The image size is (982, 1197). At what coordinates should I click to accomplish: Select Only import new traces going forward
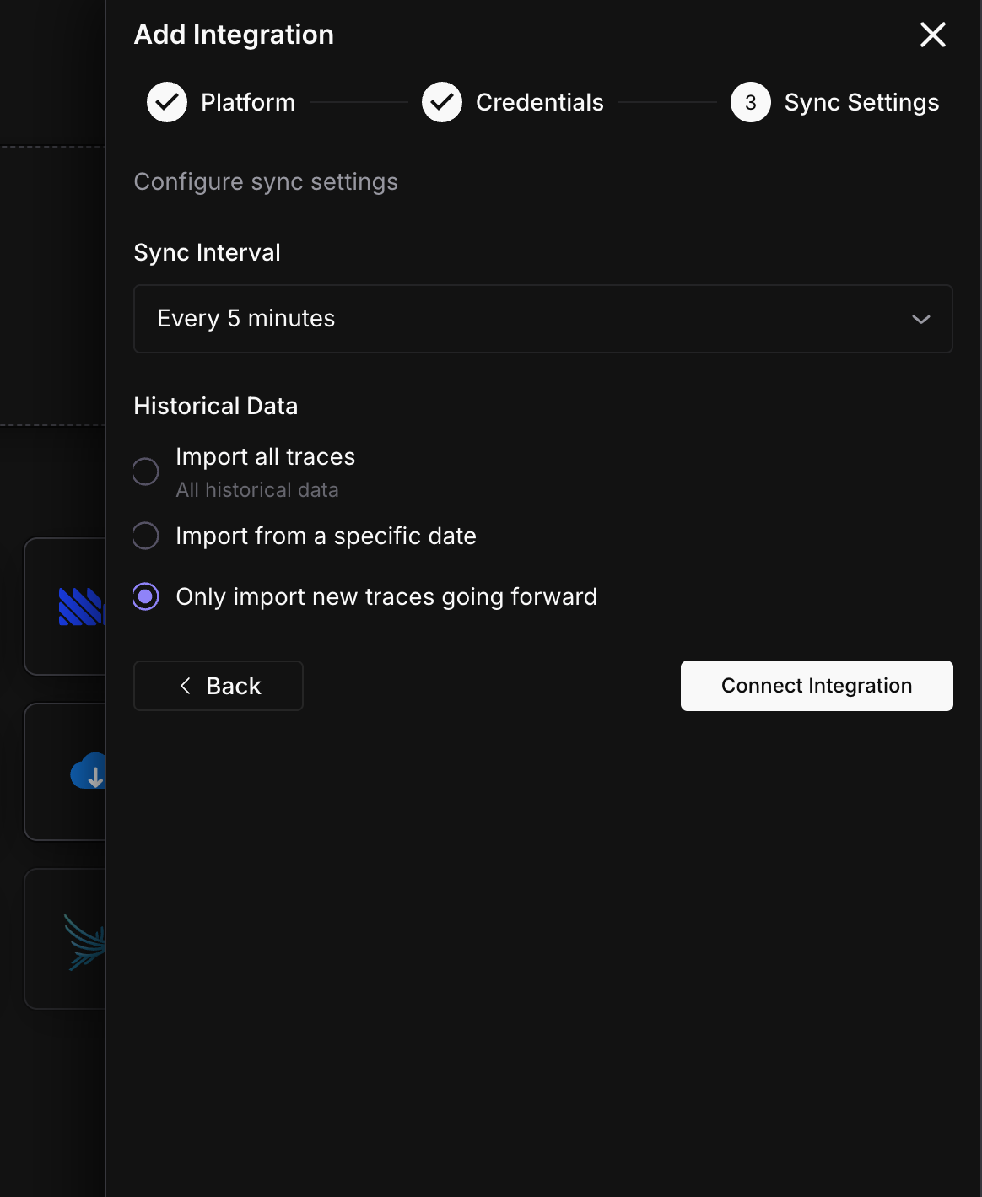(145, 596)
